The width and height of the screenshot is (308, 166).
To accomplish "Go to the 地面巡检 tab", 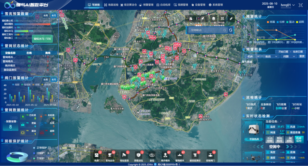I will (x=111, y=5).
